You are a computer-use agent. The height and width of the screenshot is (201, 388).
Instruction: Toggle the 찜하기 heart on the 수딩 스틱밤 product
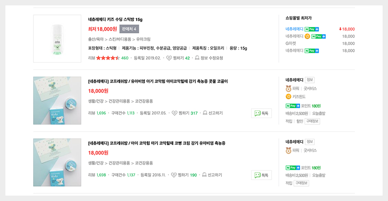click(169, 58)
